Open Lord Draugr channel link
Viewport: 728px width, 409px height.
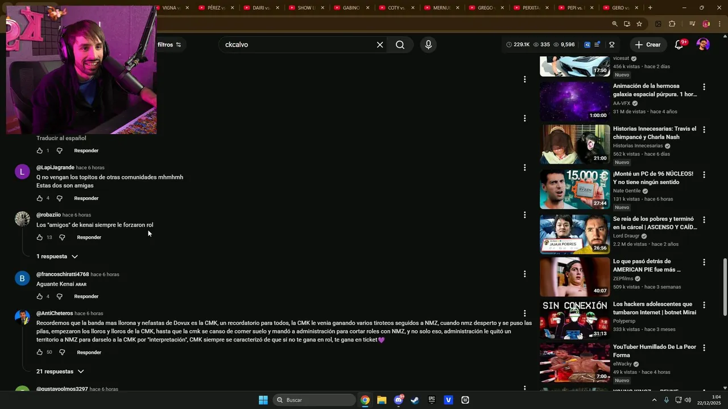pyautogui.click(x=626, y=236)
